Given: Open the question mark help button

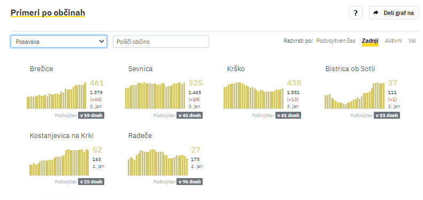Looking at the screenshot, I should (356, 13).
